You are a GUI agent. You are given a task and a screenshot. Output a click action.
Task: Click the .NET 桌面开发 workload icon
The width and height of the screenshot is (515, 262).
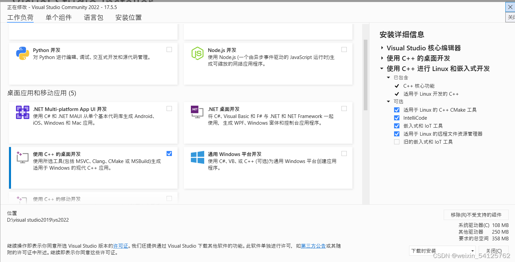[x=197, y=112]
